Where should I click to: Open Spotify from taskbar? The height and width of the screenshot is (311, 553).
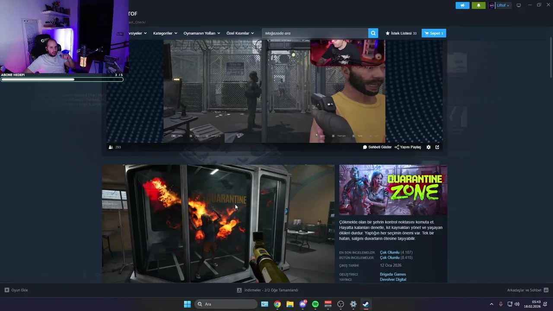click(x=315, y=304)
